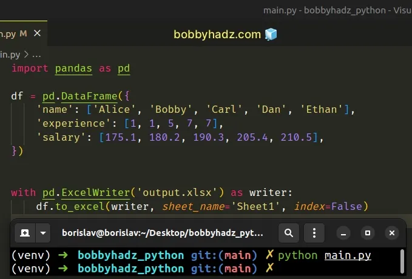This screenshot has width=412, height=279.
Task: Click the 'Ethan' string in name list
Action: (x=322, y=110)
